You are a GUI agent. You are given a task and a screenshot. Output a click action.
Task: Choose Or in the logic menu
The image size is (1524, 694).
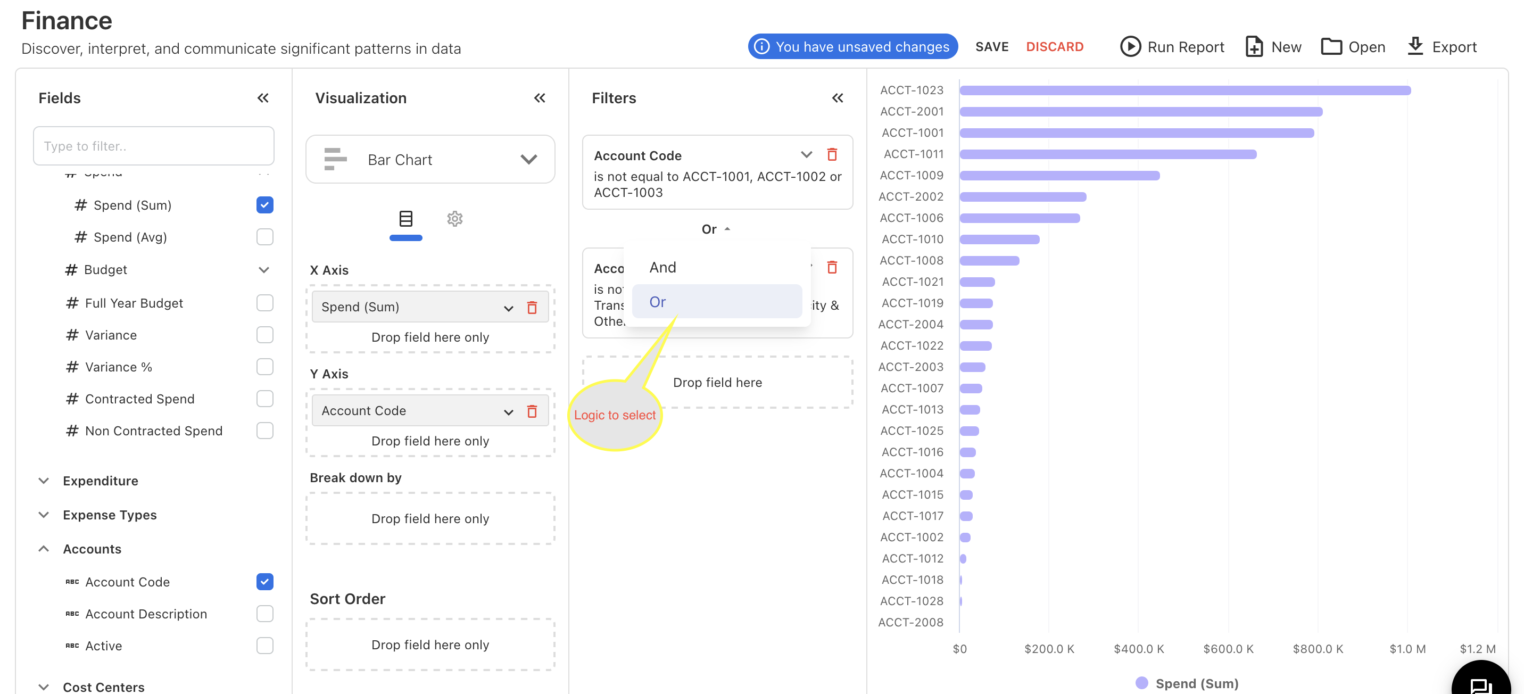coord(658,302)
